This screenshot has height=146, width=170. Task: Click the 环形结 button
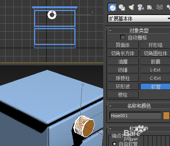point(155,45)
